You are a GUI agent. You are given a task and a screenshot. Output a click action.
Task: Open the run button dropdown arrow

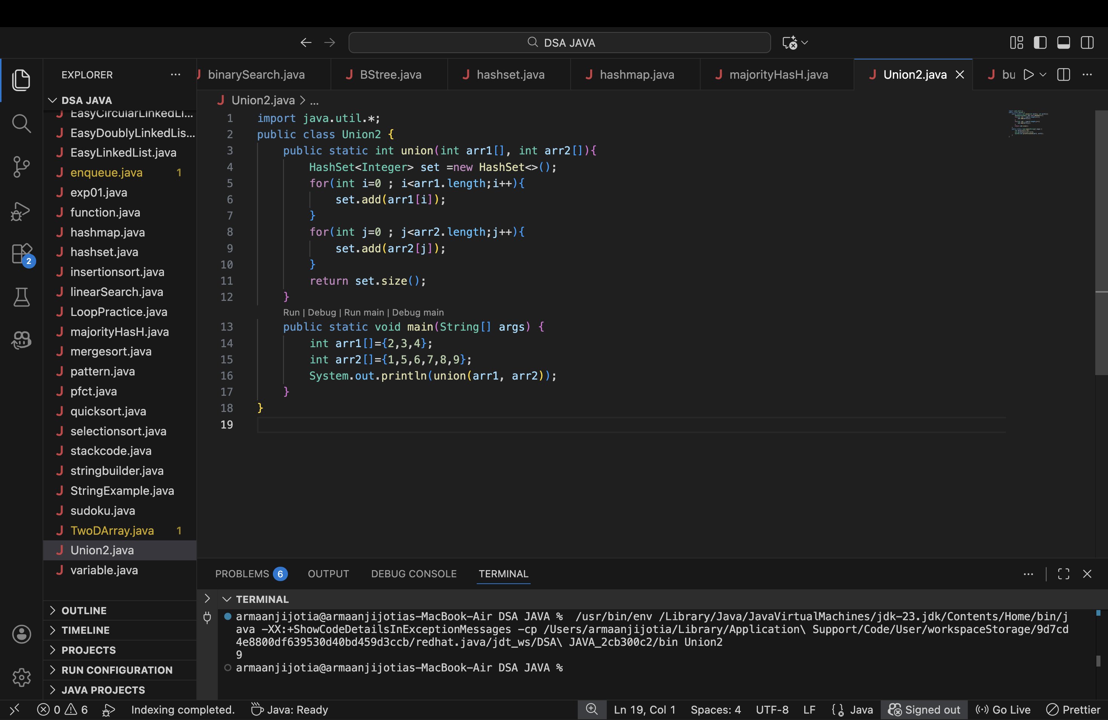tap(1043, 75)
